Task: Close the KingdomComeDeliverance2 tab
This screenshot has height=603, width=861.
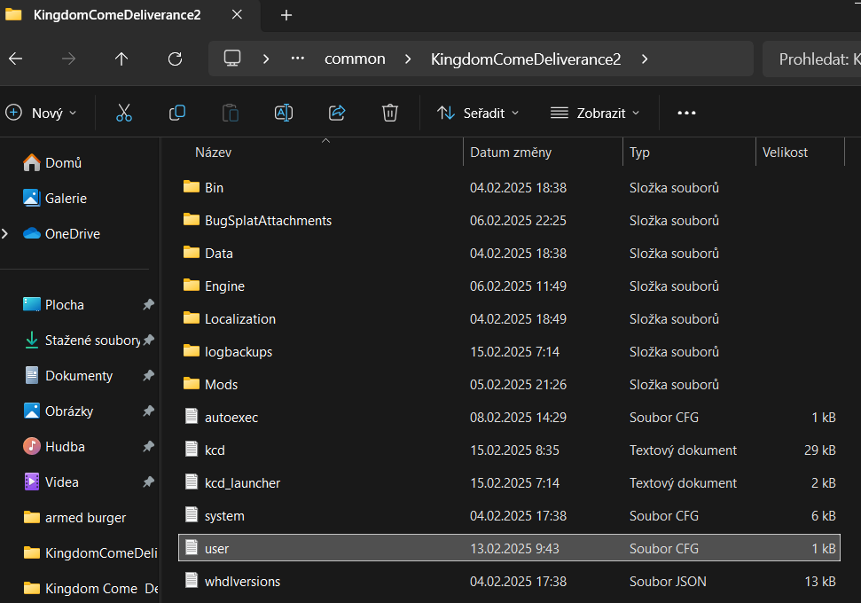Action: [238, 15]
